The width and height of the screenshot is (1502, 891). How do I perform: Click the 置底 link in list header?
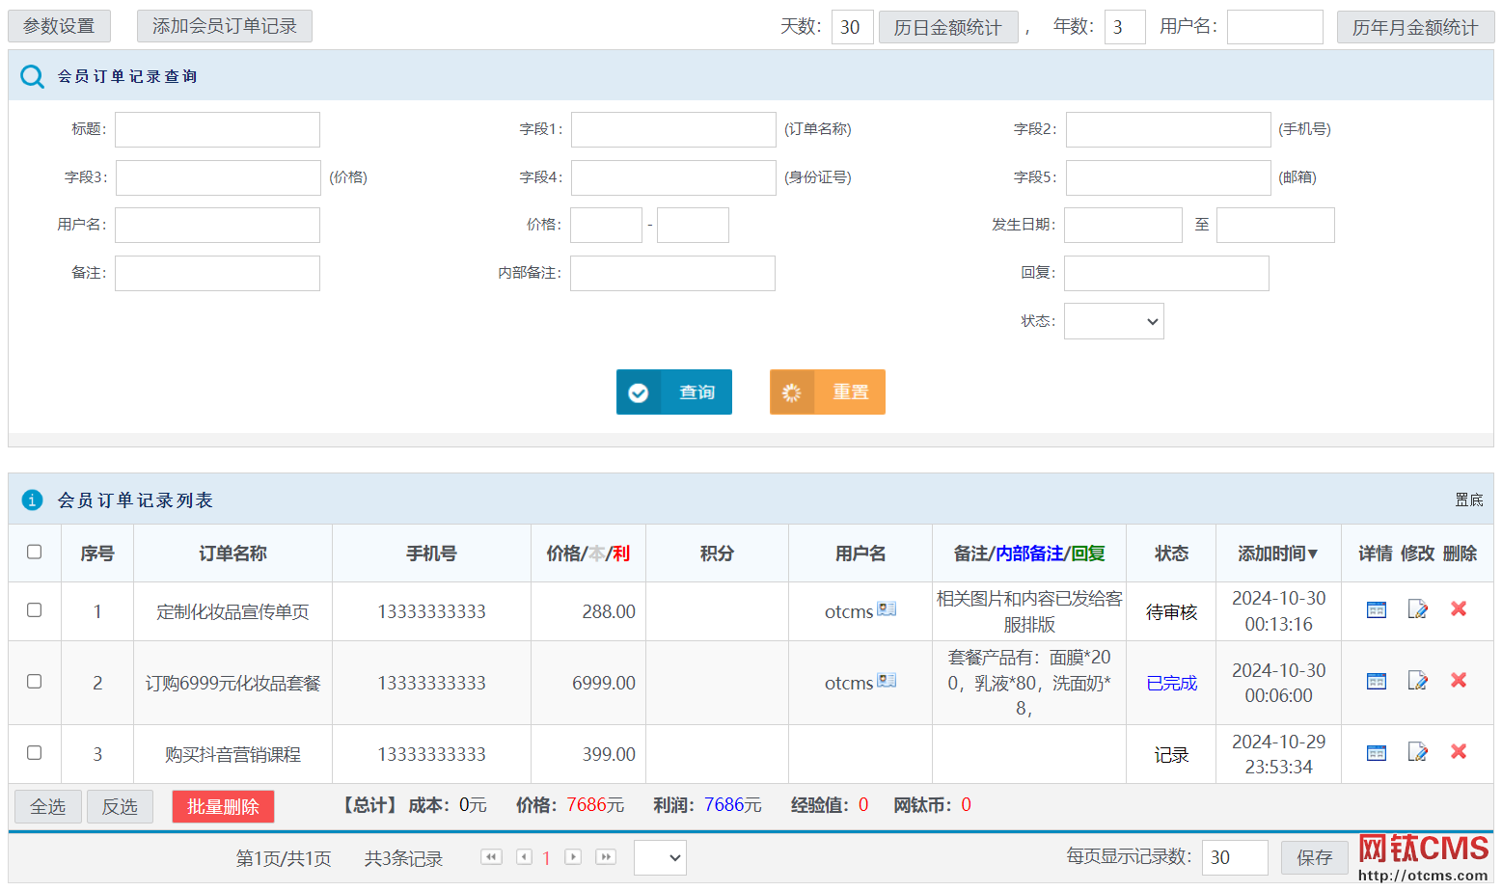coord(1468,499)
